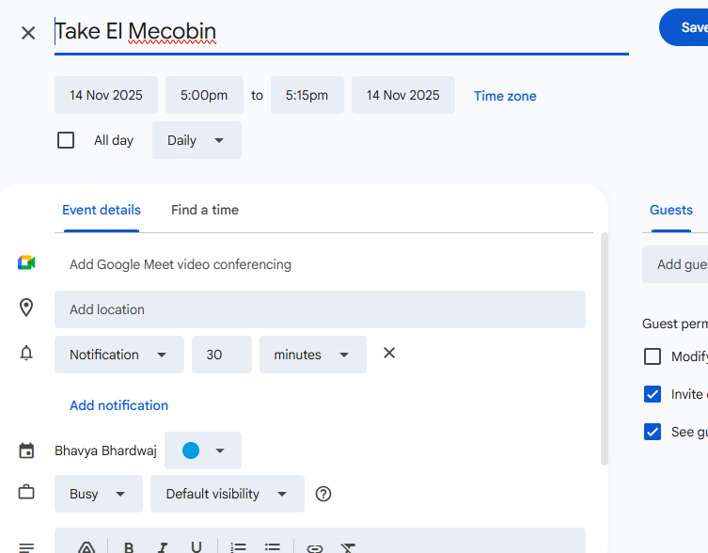The width and height of the screenshot is (708, 553).
Task: Toggle bold in description toolbar
Action: coord(129,547)
